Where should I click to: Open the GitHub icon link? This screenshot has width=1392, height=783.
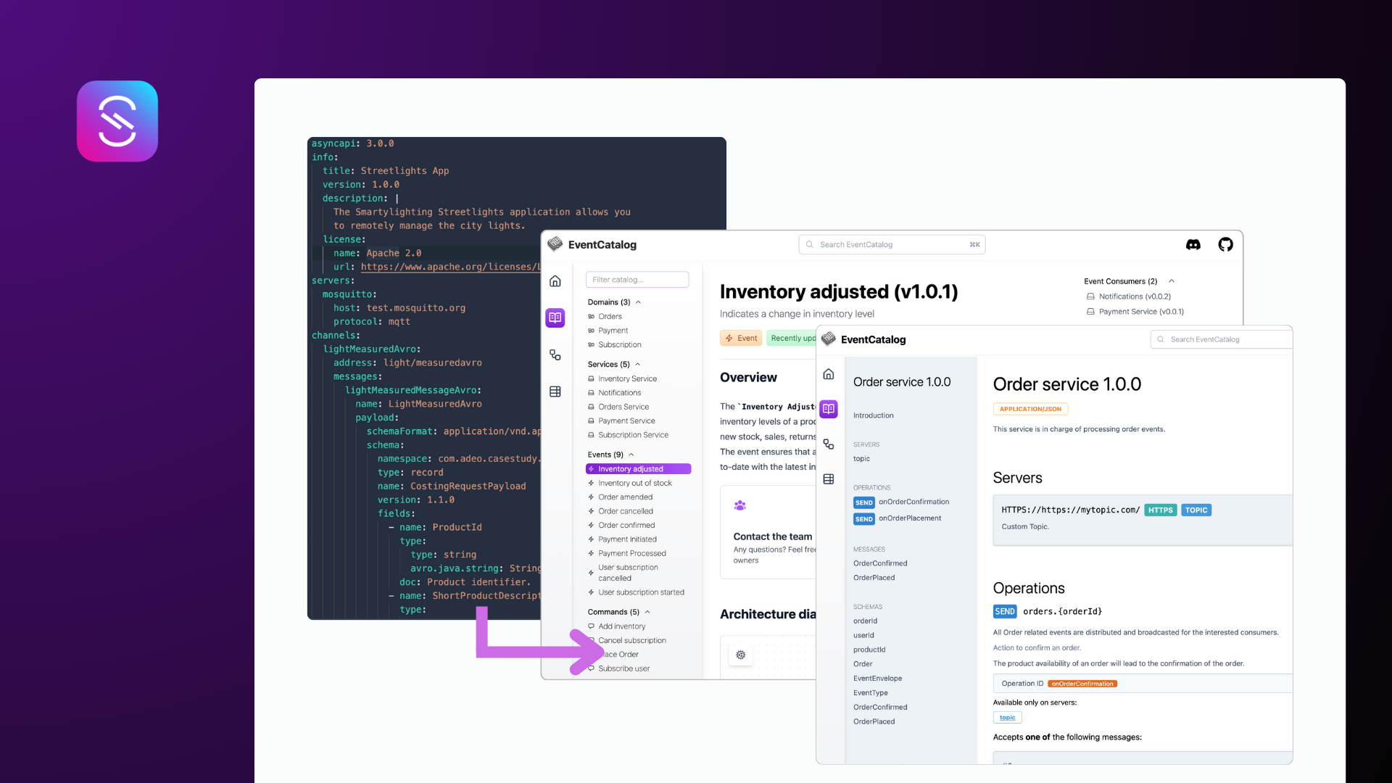pyautogui.click(x=1225, y=245)
